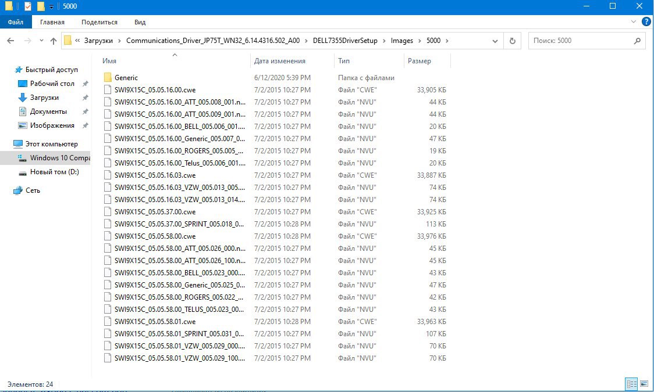Select Загрузки in navigation pane
Screen dimensions: 654x392
click(x=44, y=98)
